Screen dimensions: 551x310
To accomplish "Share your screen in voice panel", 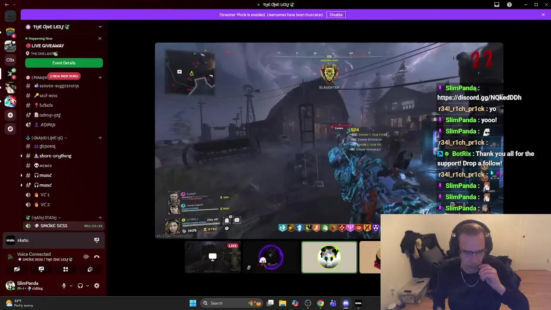I will coord(41,269).
